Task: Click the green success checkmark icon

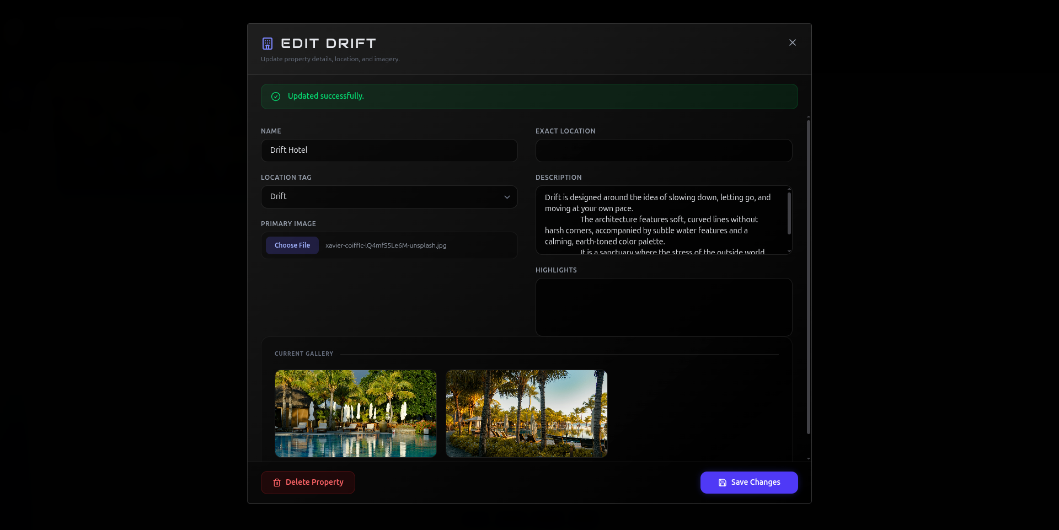Action: coord(276,97)
